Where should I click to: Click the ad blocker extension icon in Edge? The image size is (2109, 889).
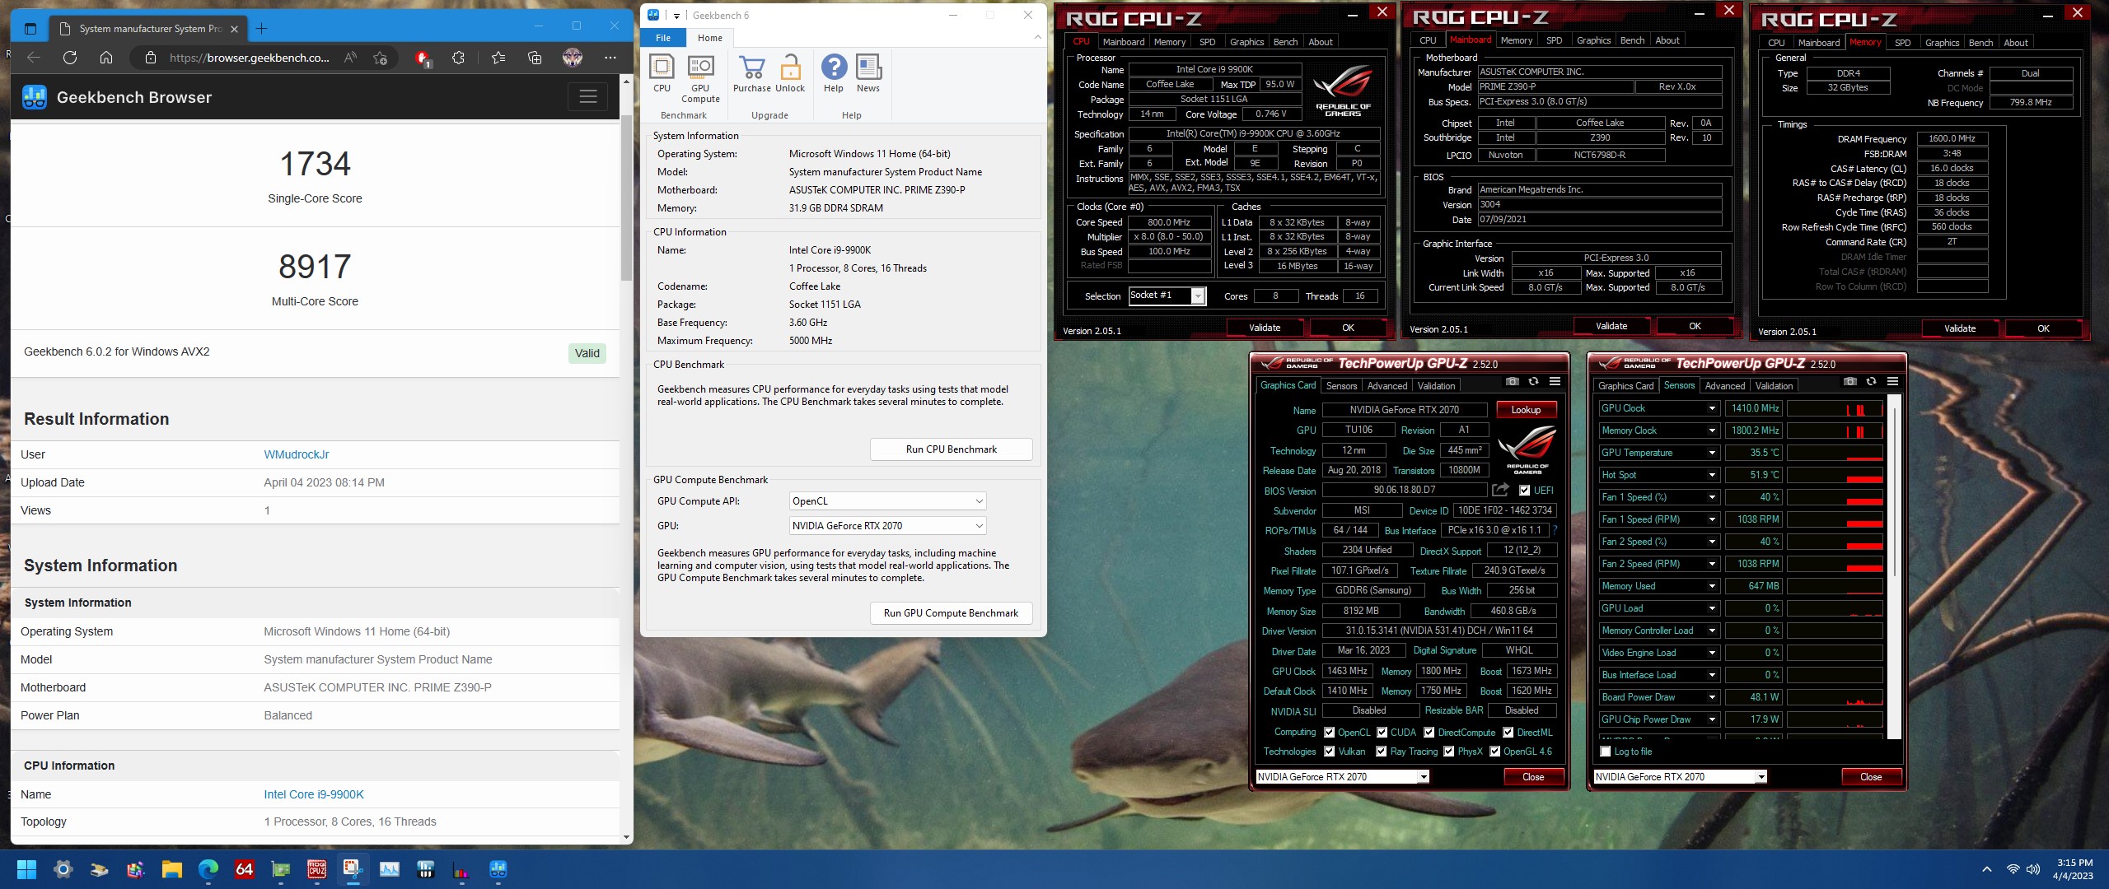(x=423, y=58)
